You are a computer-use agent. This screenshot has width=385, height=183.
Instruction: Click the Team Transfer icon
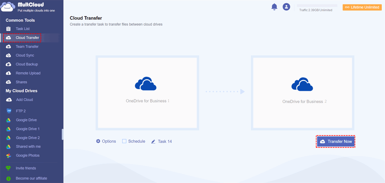coord(9,47)
